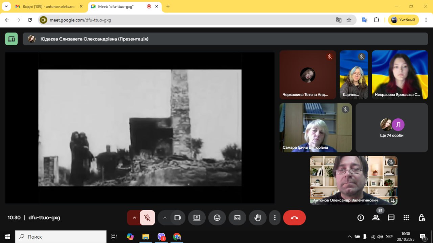The image size is (433, 243).
Task: Expand video settings arrow beside camera
Action: coord(165,218)
